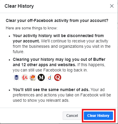Click the red Quora "Q" icon

pyautogui.click(x=58, y=77)
